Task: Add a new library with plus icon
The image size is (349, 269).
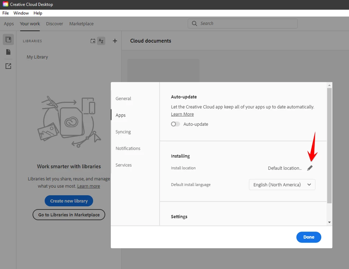Action: pos(115,41)
